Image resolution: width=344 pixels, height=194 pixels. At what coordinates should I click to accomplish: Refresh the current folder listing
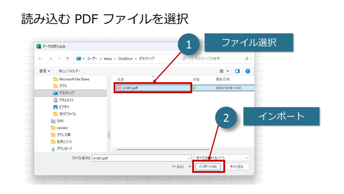coord(184,59)
